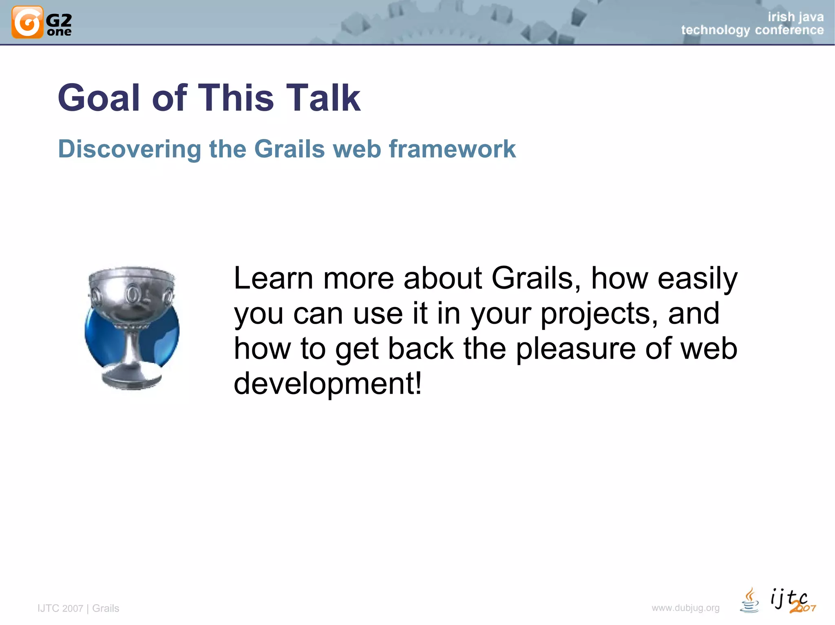
Task: Click 'IJTC 2007 | Grails' footer text
Action: 78,608
